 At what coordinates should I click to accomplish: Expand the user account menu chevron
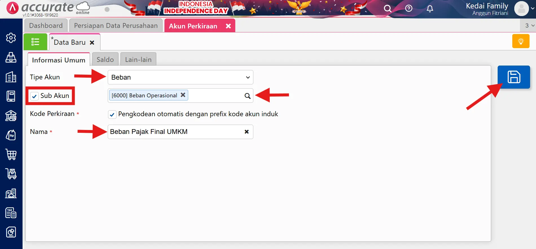[532, 8]
